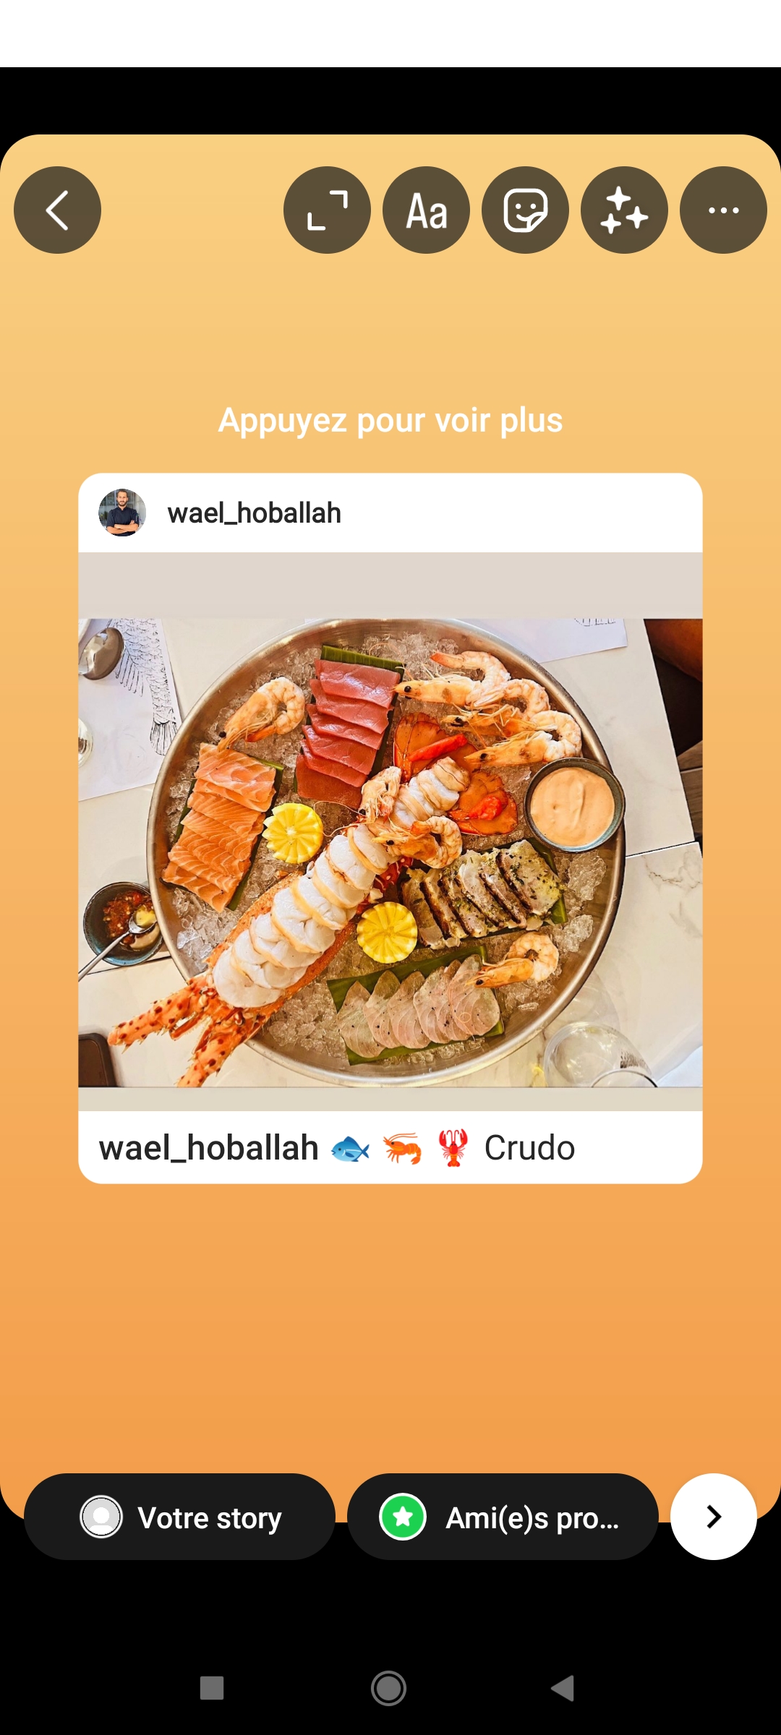Screen dimensions: 781x1735
Task: Open the sticker picker icon
Action: [x=525, y=210]
